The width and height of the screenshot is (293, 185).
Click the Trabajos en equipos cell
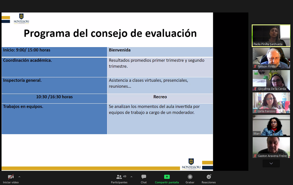point(54,119)
